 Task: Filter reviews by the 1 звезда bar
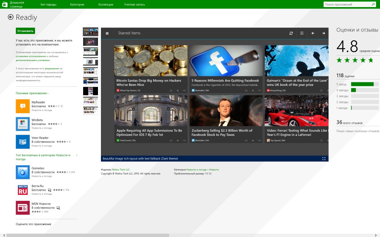(x=365, y=108)
